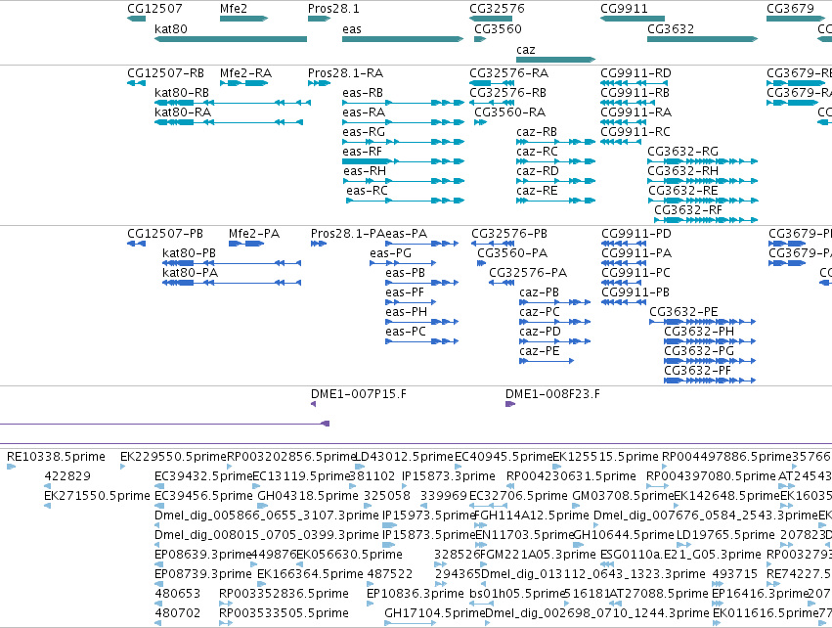This screenshot has height=628, width=832.
Task: Click the CG3632-RF transcript label
Action: [x=688, y=210]
